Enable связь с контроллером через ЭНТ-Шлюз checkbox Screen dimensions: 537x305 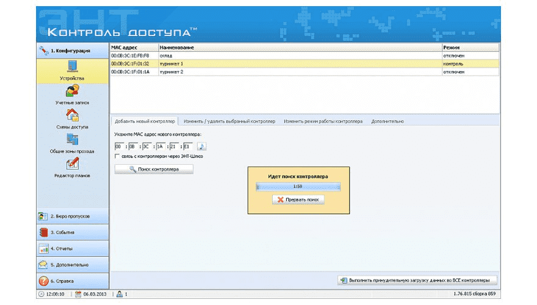coord(117,156)
